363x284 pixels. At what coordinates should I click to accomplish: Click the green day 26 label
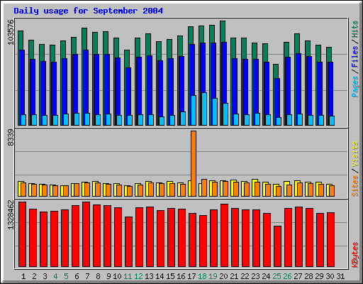point(287,276)
